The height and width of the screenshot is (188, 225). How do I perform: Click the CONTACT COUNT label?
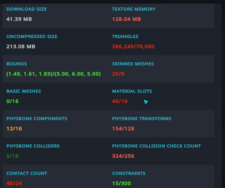27,173
